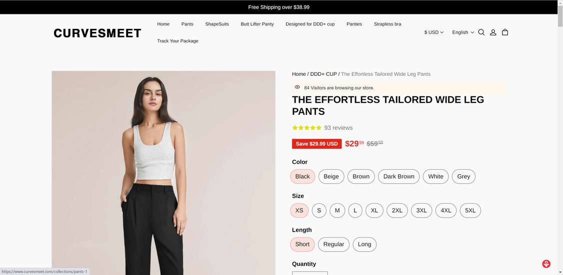
Task: Click the red chat widget icon
Action: click(x=546, y=264)
